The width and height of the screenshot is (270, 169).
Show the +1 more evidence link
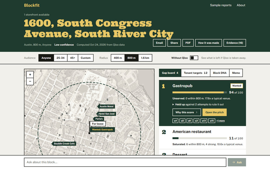[220, 121]
